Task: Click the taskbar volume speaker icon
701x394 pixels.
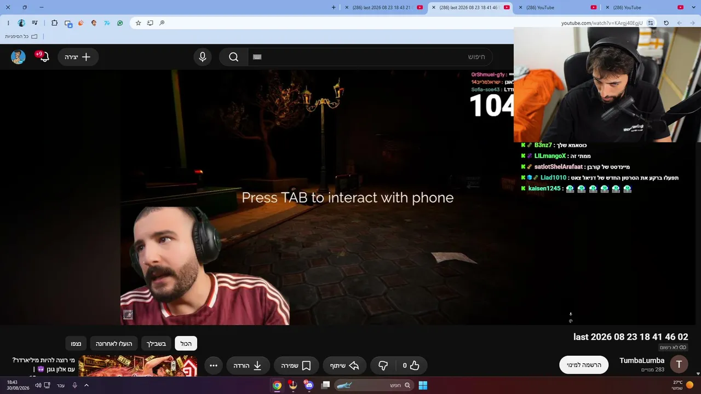Action: pos(38,385)
